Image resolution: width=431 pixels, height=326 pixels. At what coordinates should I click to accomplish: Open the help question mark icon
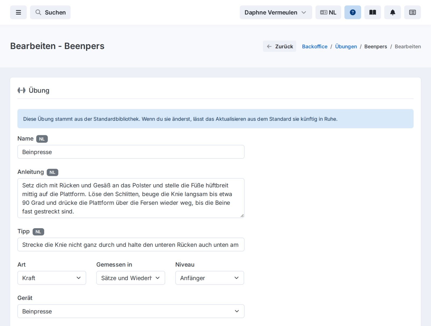353,12
